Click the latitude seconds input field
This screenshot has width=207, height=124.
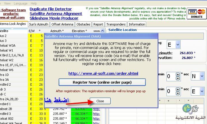(x=171, y=76)
